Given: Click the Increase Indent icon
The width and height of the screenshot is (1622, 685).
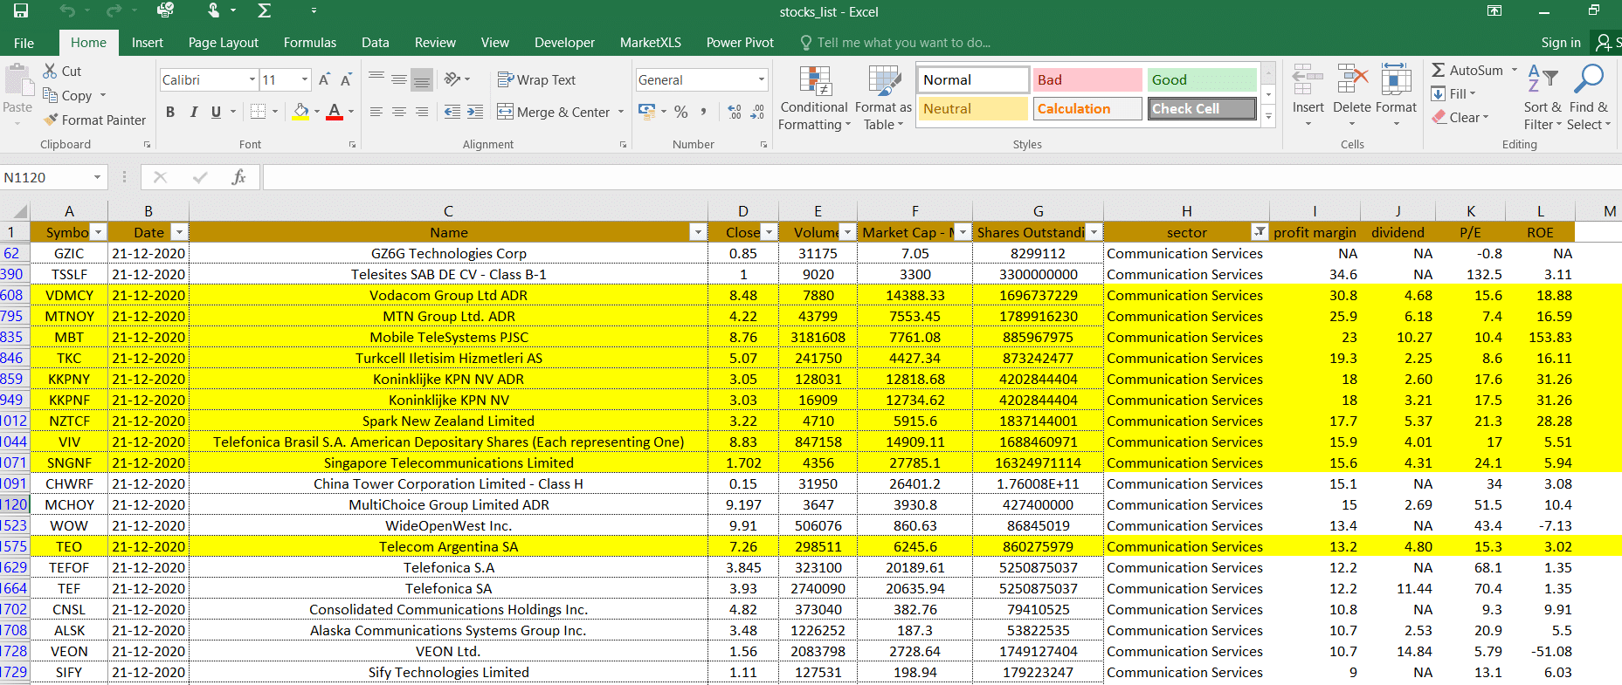Looking at the screenshot, I should pos(475,112).
